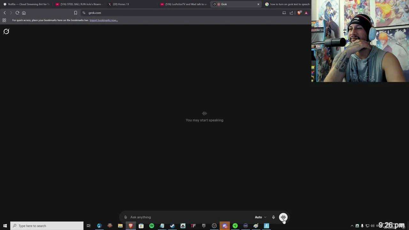This screenshot has width=409, height=230.
Task: Click the Brave browser taskbar icon
Action: pos(131,226)
